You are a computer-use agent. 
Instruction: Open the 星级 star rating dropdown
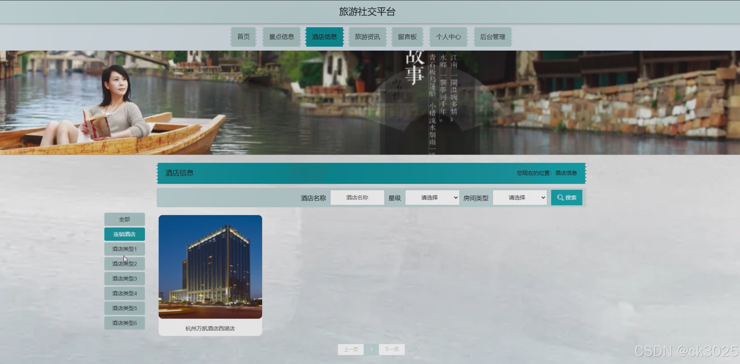[432, 198]
